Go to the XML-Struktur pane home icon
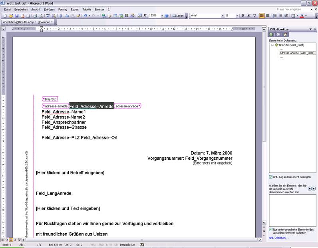The width and height of the screenshot is (318, 248). tap(285, 35)
